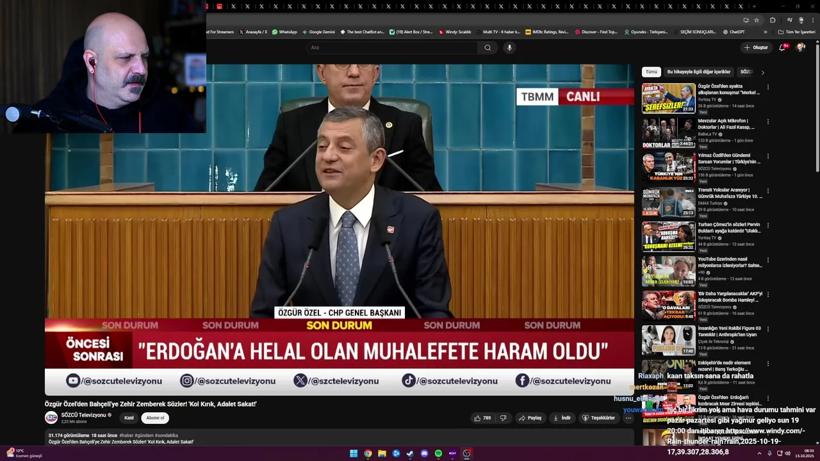
Task: Open Discord from the taskbar
Action: [x=424, y=453]
